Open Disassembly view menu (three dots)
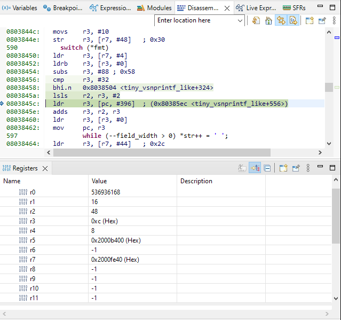The height and width of the screenshot is (320, 341). [x=334, y=20]
